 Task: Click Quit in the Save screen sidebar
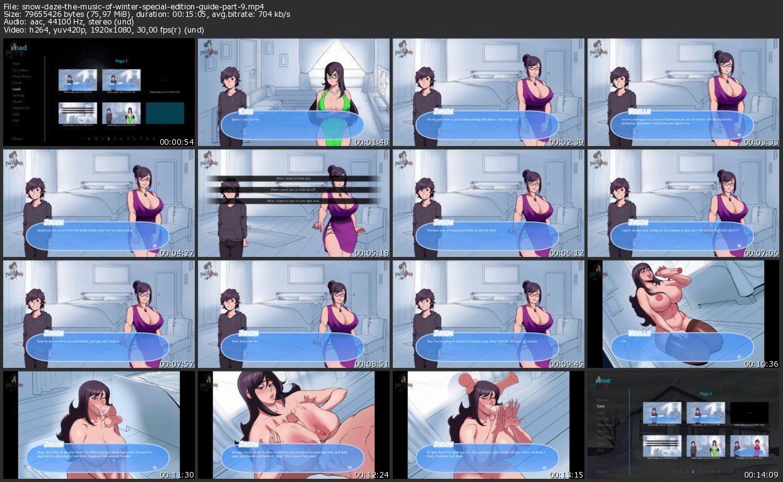[600, 450]
